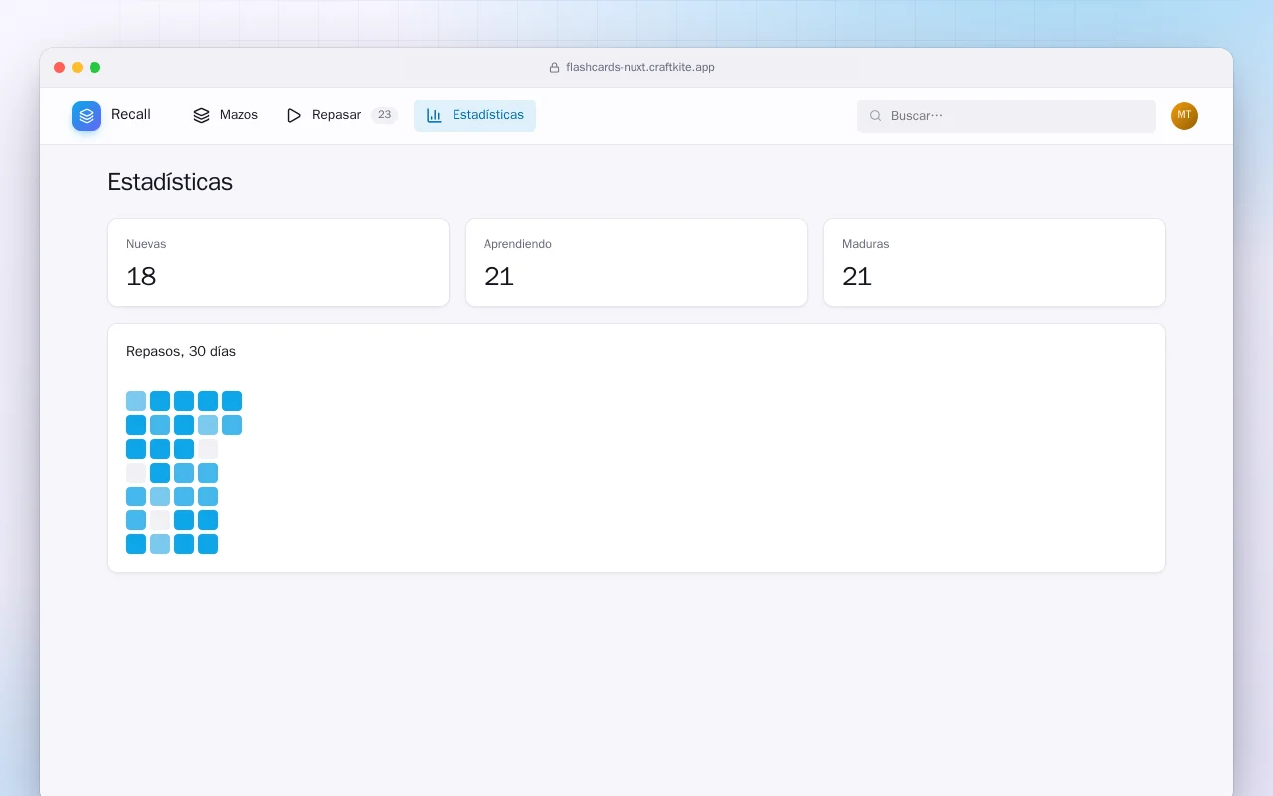Click the Nuevas value 18
1273x796 pixels.
pos(141,277)
